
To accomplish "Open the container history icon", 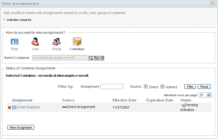I will point(96,58).
